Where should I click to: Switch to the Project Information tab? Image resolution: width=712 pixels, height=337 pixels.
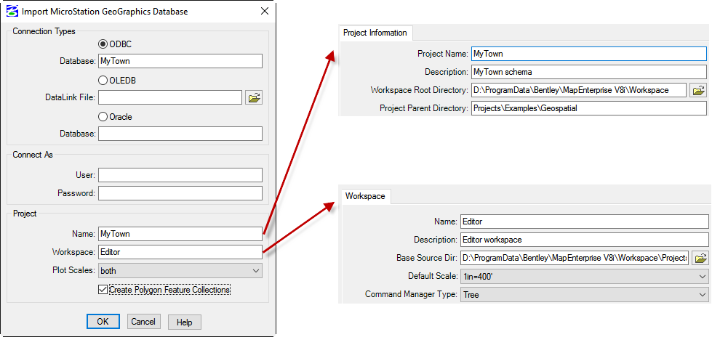coord(375,33)
